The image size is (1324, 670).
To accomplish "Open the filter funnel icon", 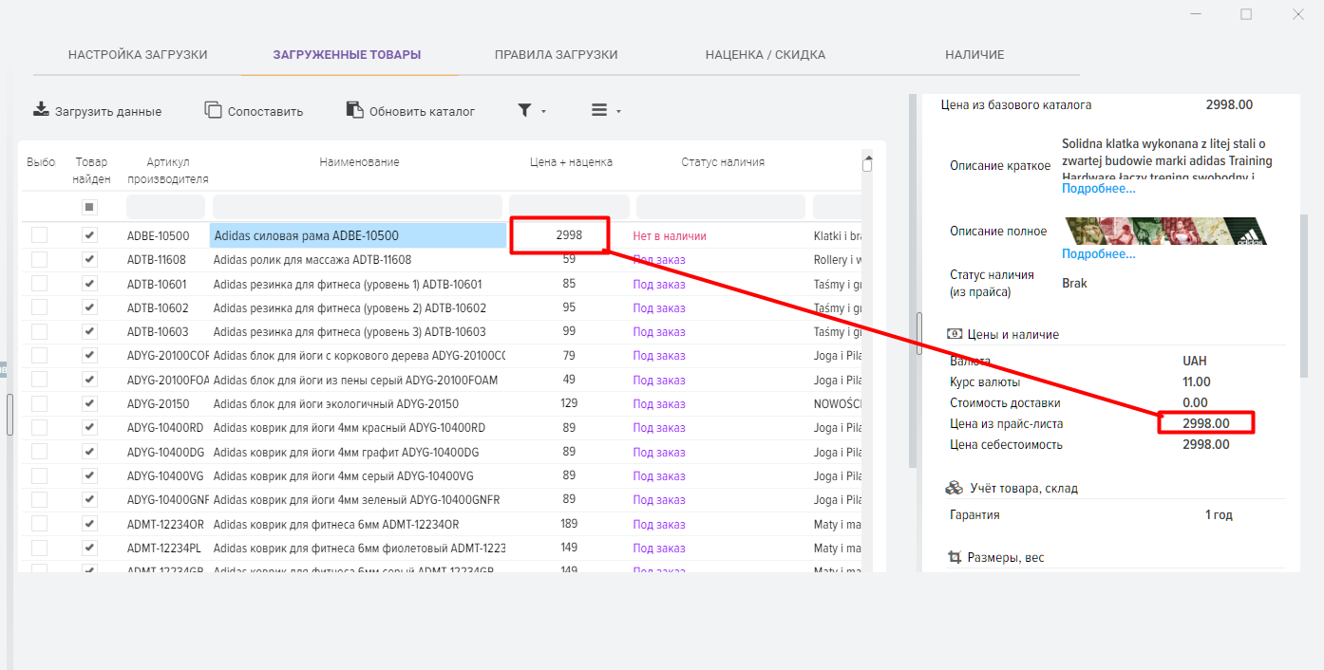I will click(x=524, y=110).
